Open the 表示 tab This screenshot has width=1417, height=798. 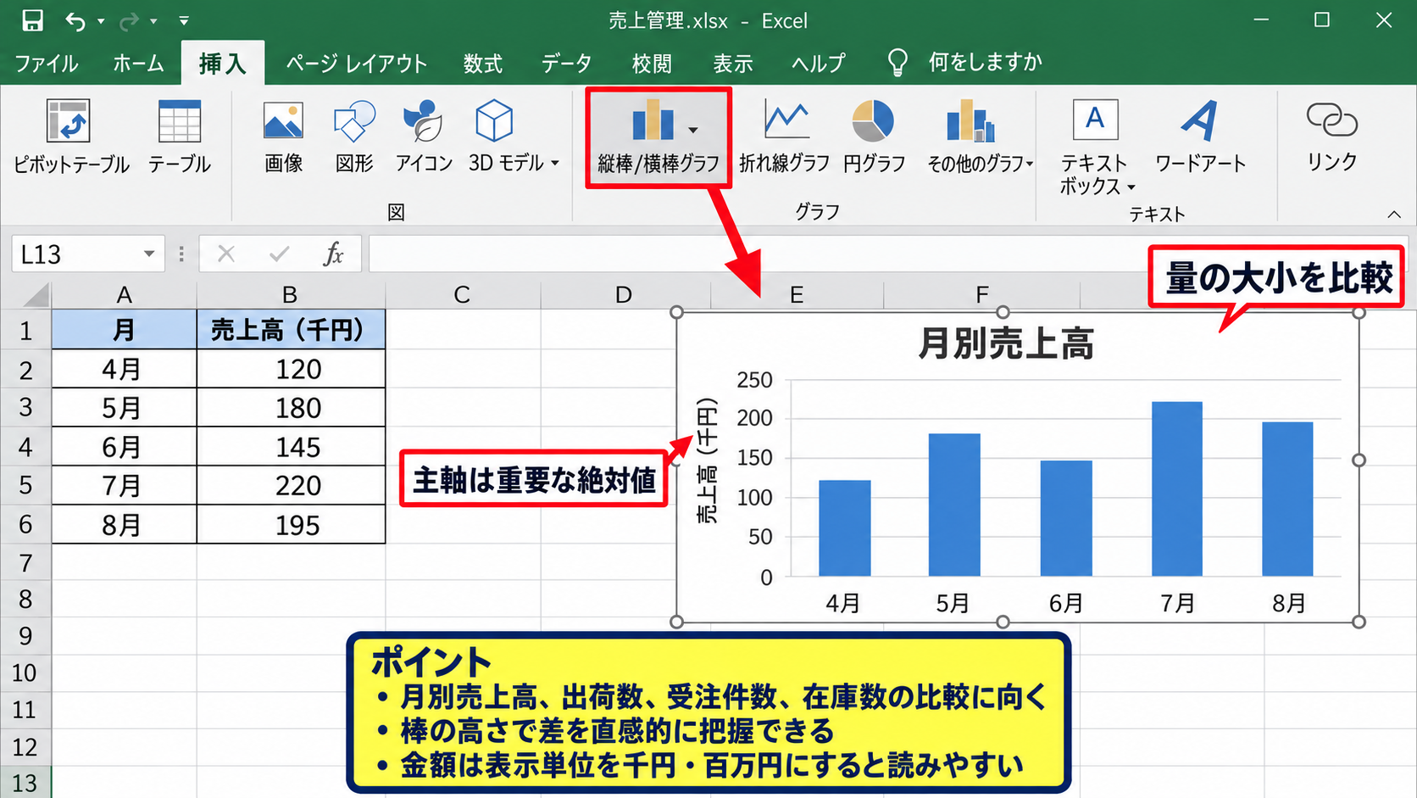733,64
